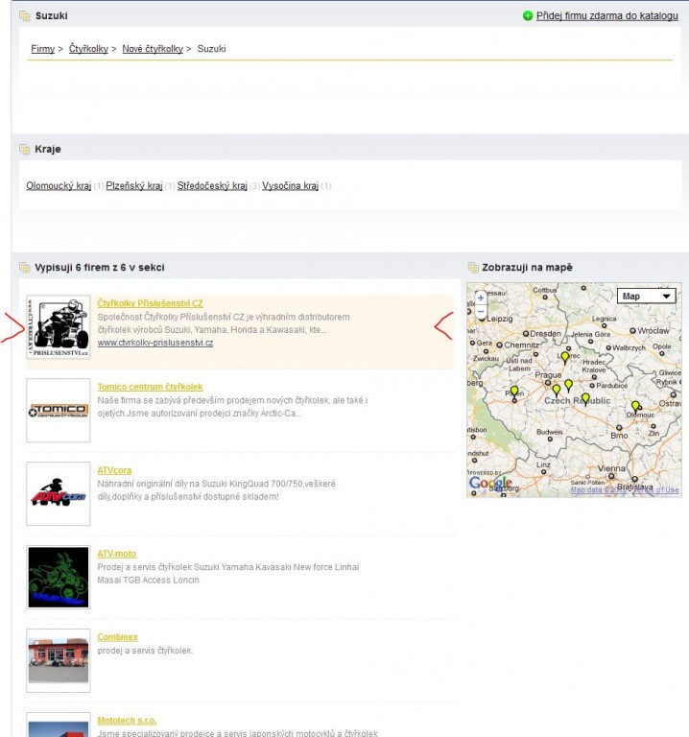Open ATV-moto company listing
This screenshot has height=737, width=689.
click(x=116, y=554)
